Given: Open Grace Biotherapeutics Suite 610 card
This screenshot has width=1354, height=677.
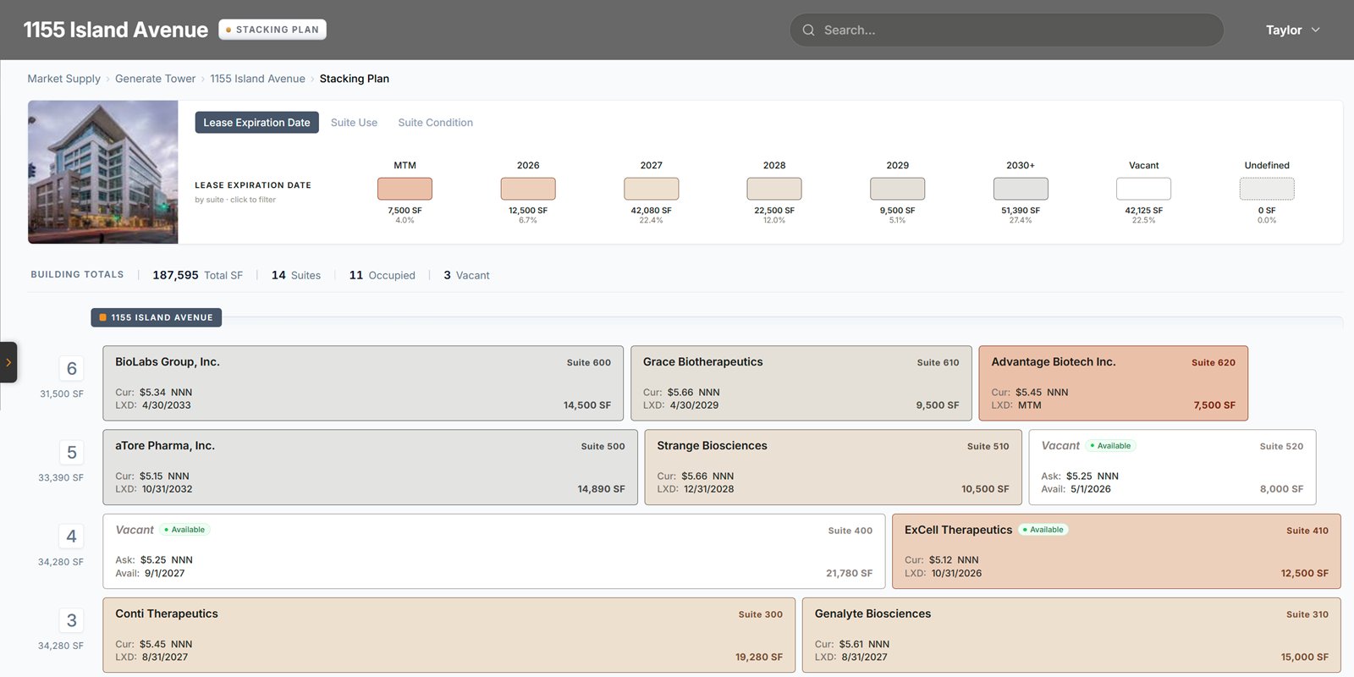Looking at the screenshot, I should 801,383.
